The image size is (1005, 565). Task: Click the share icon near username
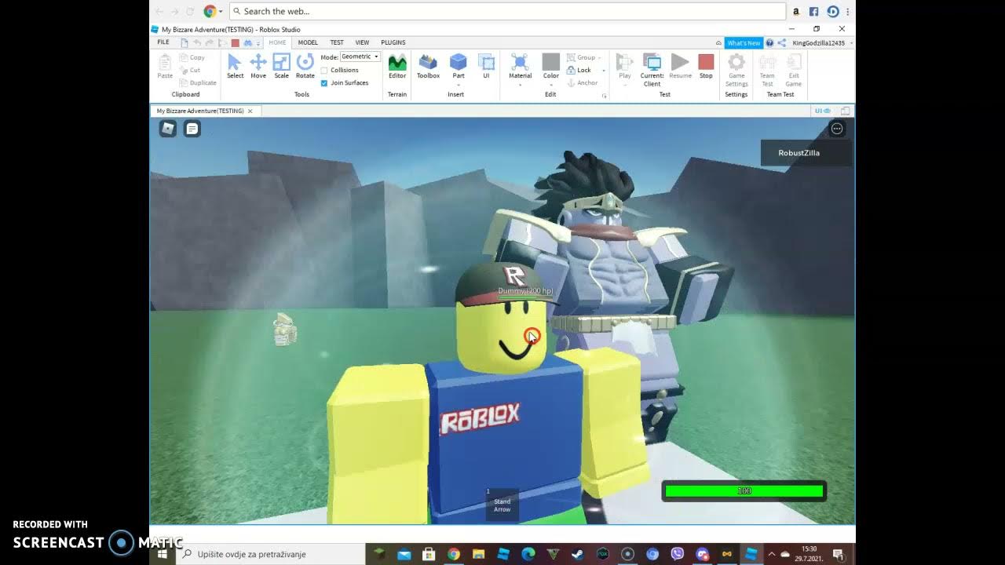[x=781, y=42]
